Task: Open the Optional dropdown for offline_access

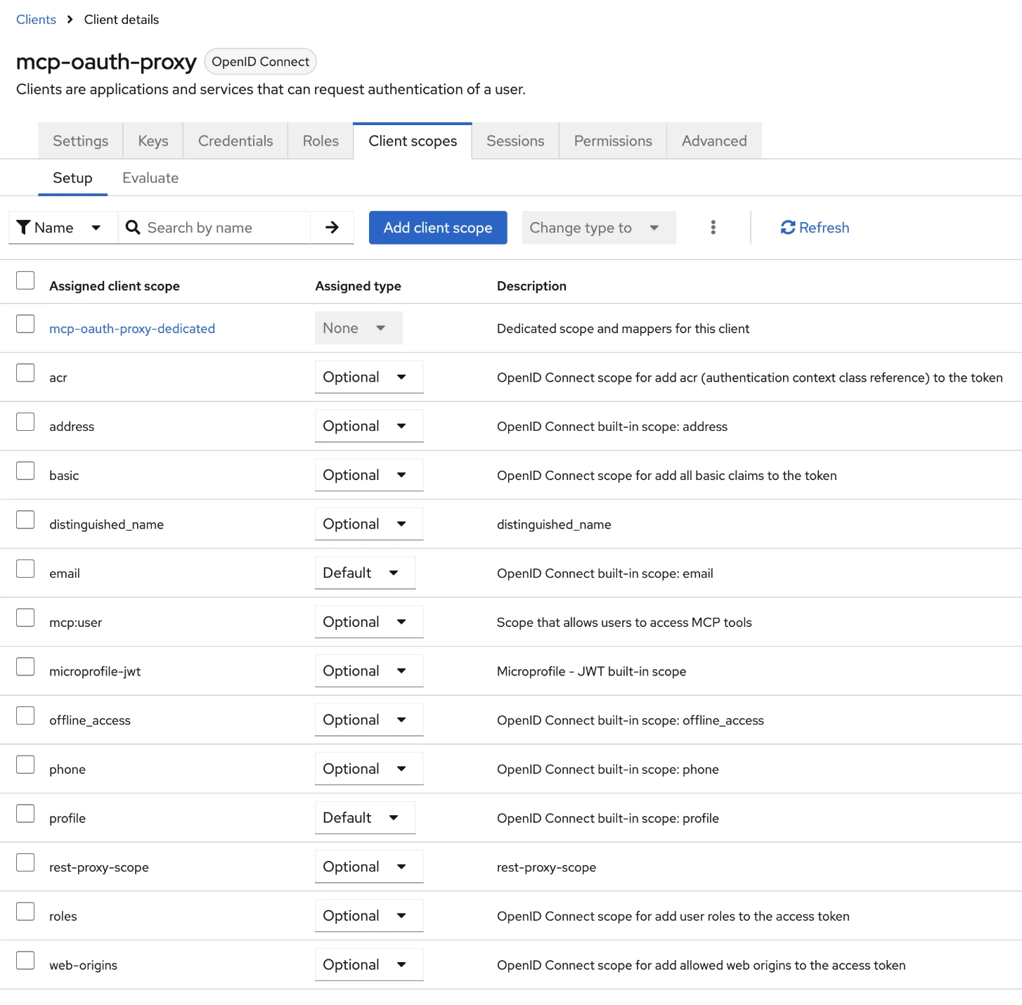Action: 368,719
